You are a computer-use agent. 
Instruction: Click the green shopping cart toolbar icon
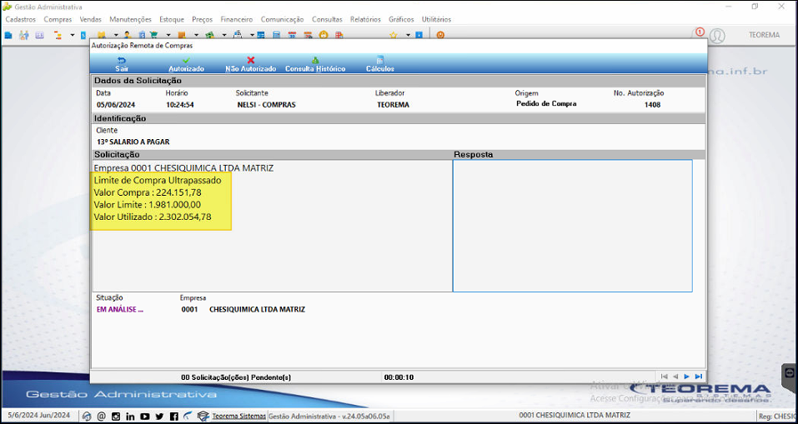tap(153, 35)
